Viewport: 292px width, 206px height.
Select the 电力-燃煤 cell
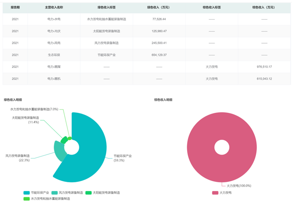(x=54, y=67)
